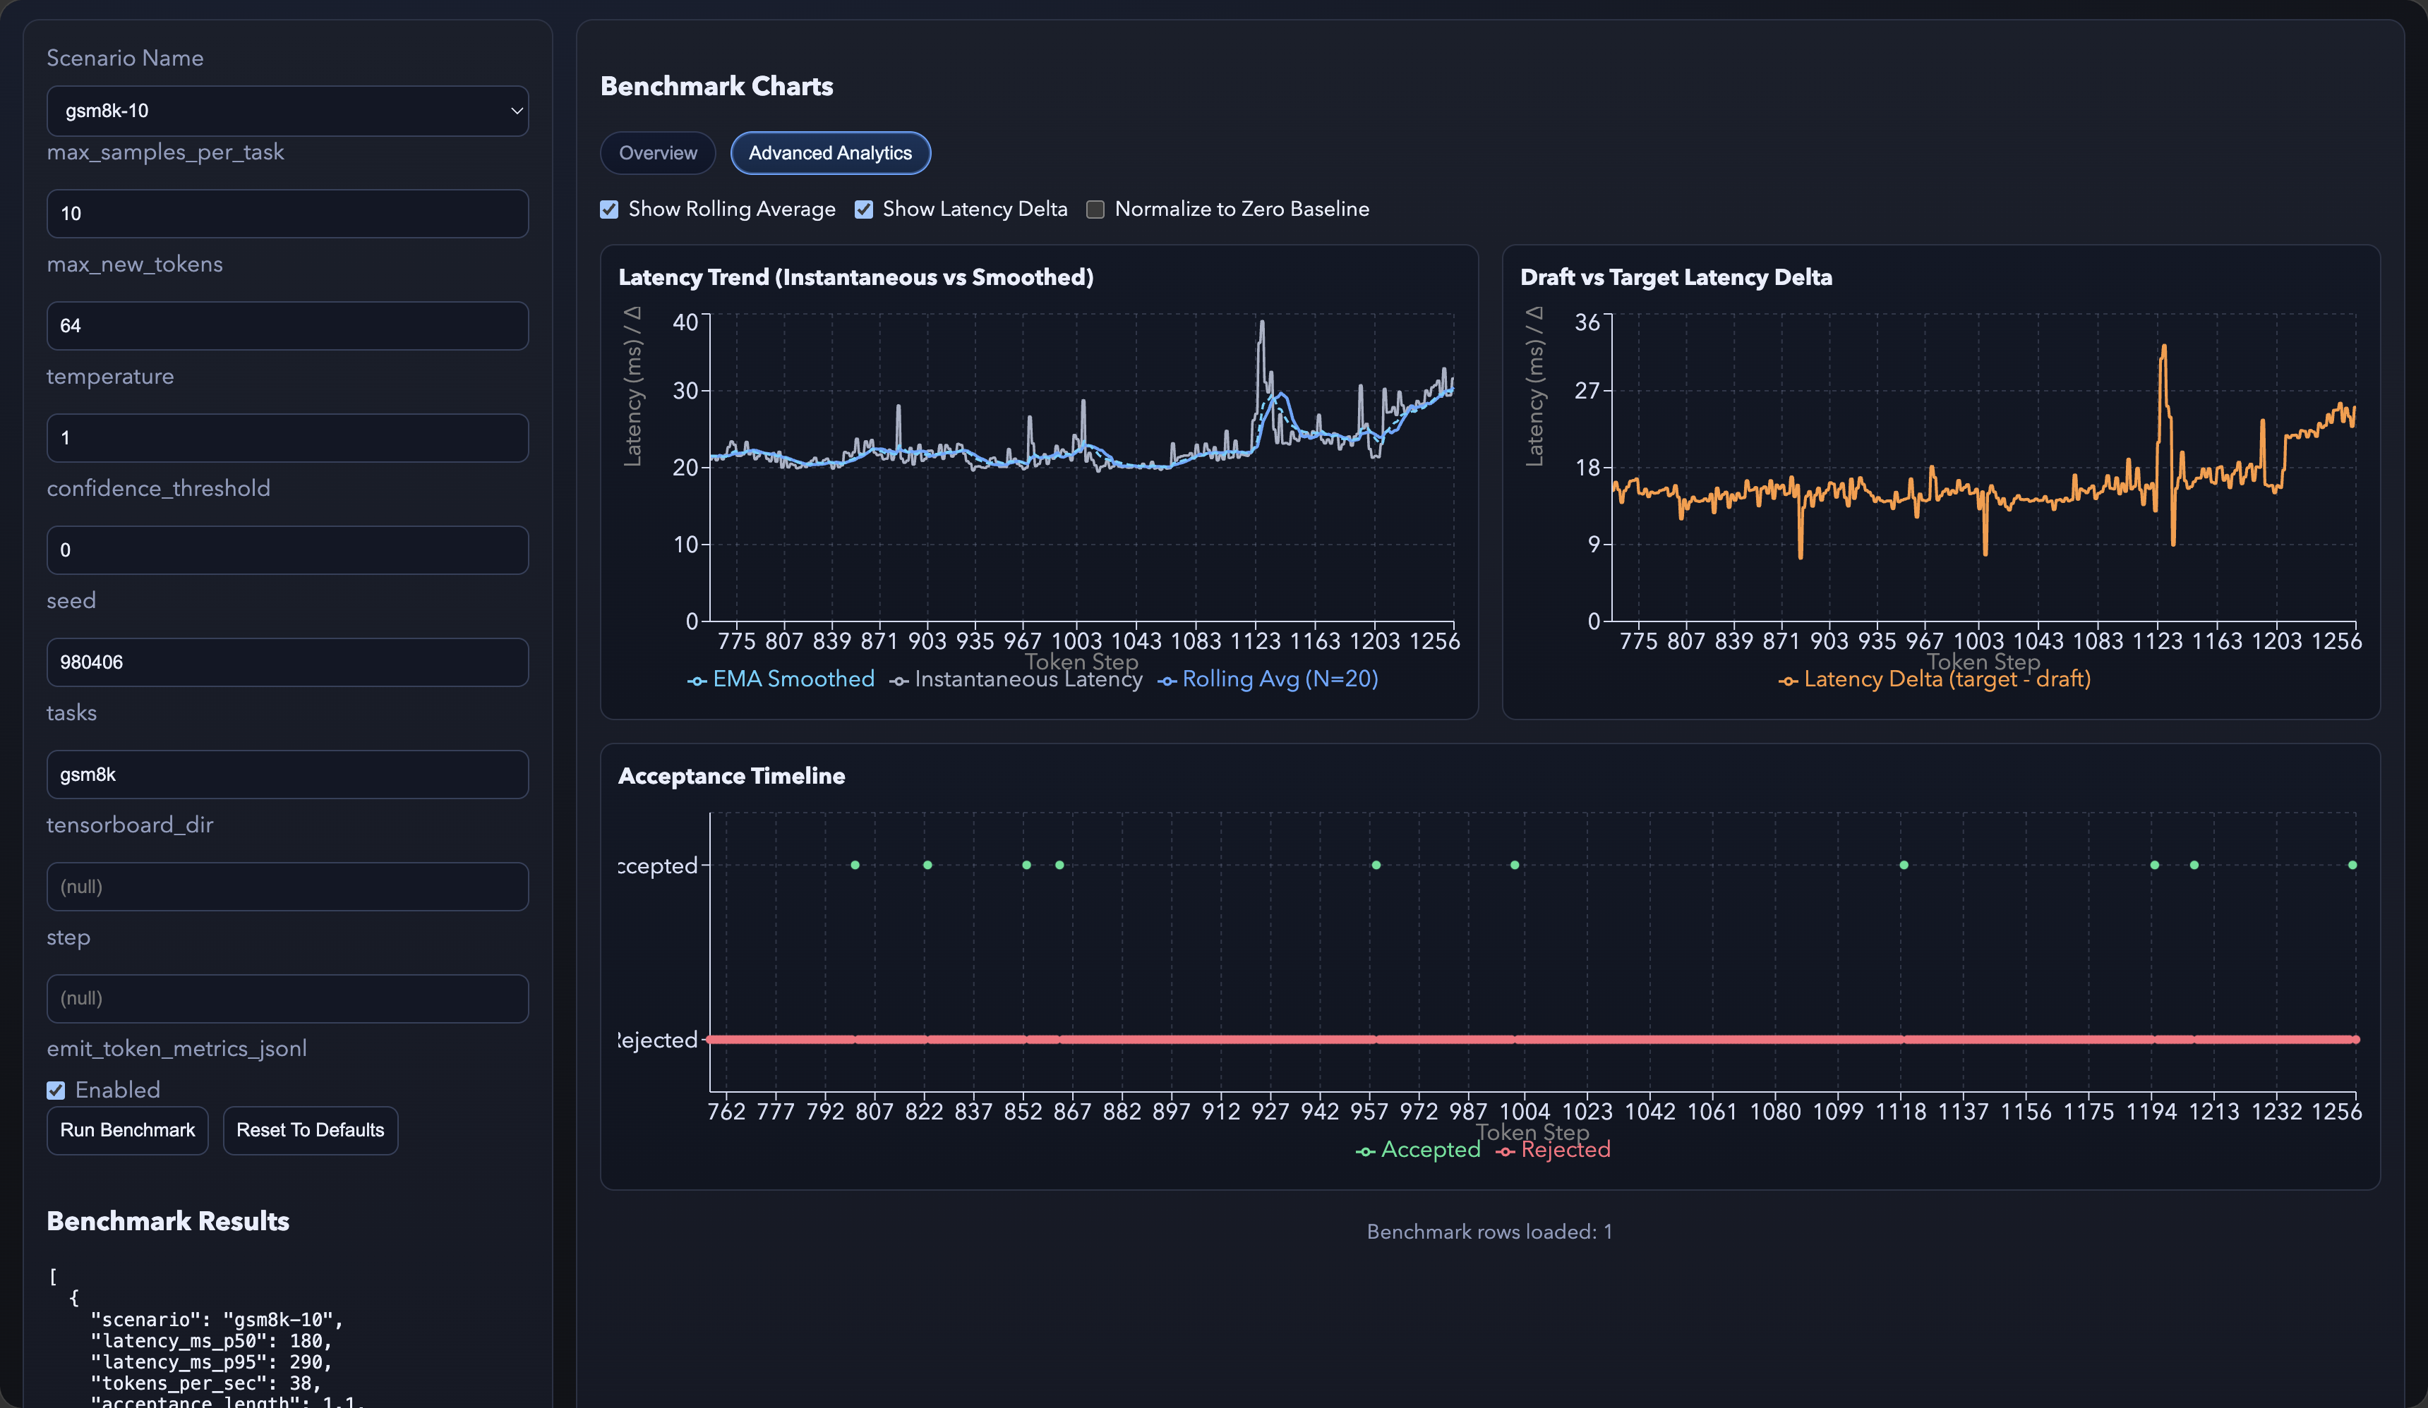Click the 'Benchmark rows loaded: 1' status text
The width and height of the screenshot is (2428, 1408).
(x=1489, y=1232)
